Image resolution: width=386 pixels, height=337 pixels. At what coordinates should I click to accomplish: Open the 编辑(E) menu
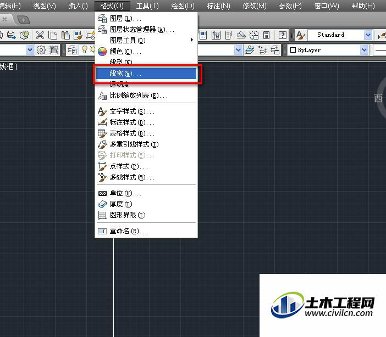coord(10,5)
